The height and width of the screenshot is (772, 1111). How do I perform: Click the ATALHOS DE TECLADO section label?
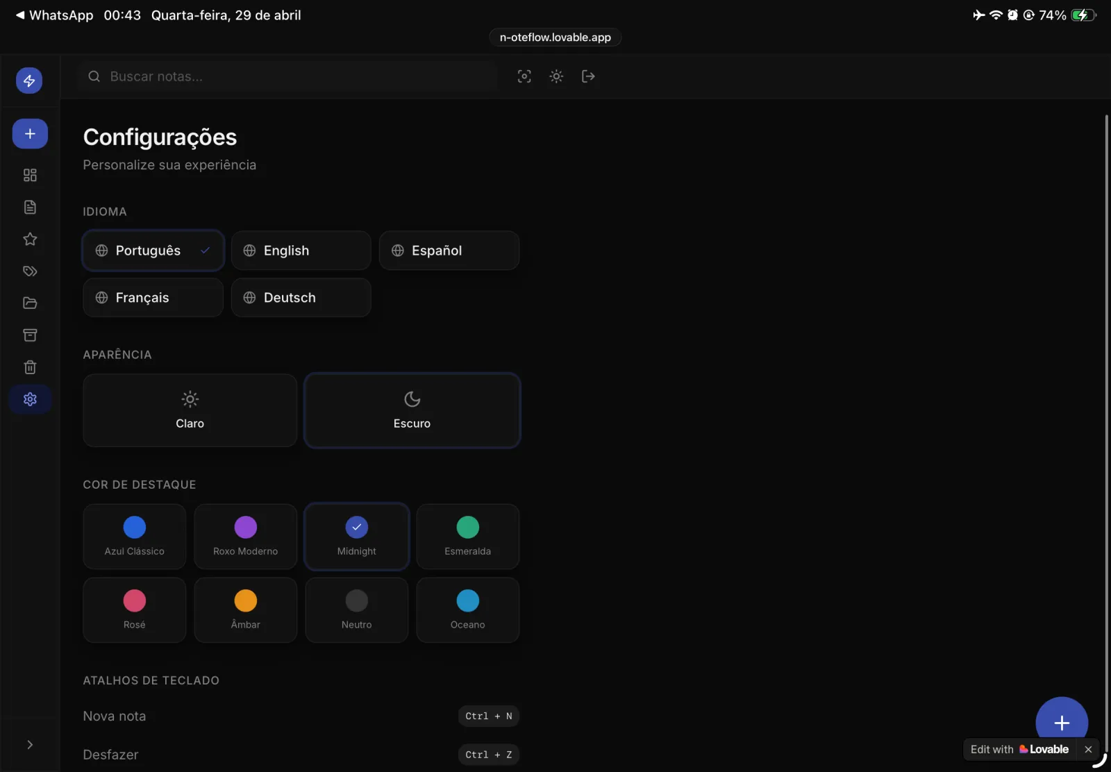[151, 680]
